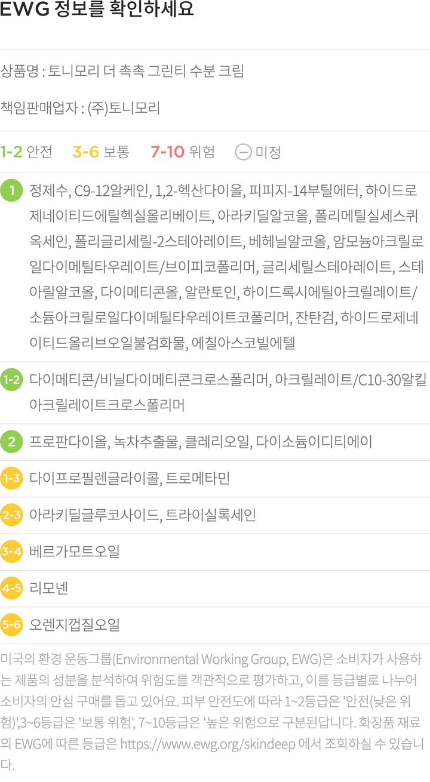Viewport: 430px width, 782px height.
Task: Click the gray undetermined (미정) circle icon
Action: pyautogui.click(x=242, y=152)
